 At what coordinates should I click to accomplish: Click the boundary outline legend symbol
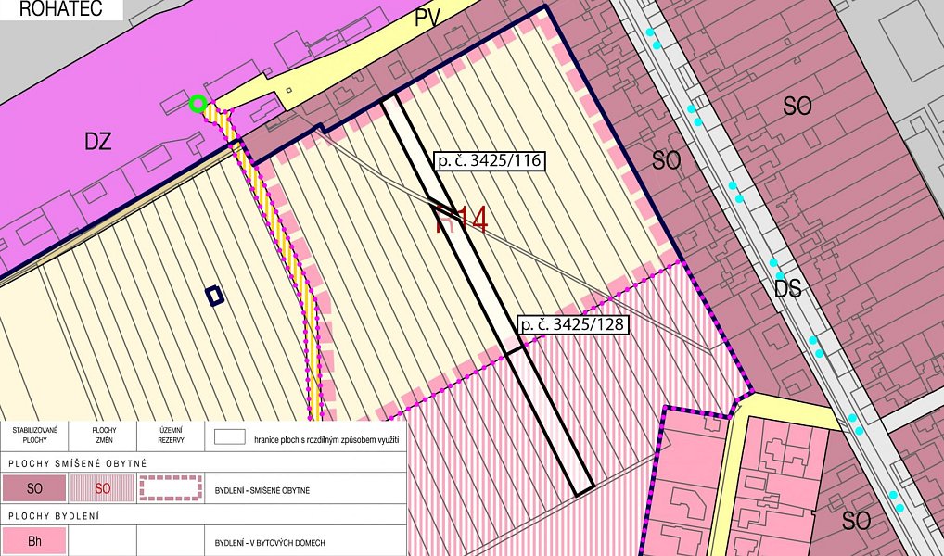[x=230, y=436]
